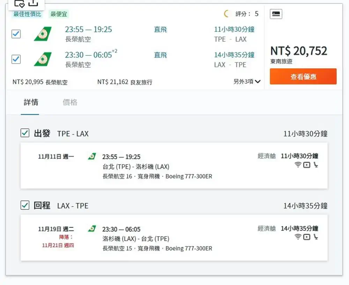The image size is (349, 285).
Task: Click 14小時35分鐘 duration in top summary
Action: [234, 55]
